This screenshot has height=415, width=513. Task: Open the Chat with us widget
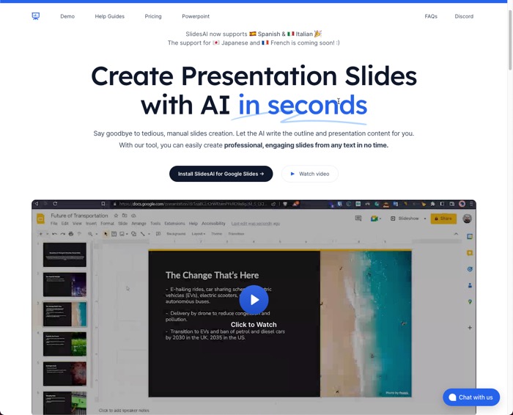pyautogui.click(x=471, y=397)
